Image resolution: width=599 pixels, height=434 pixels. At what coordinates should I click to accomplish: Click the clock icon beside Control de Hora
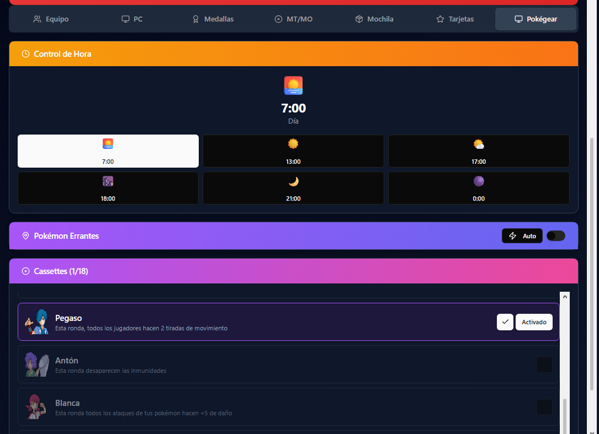25,54
